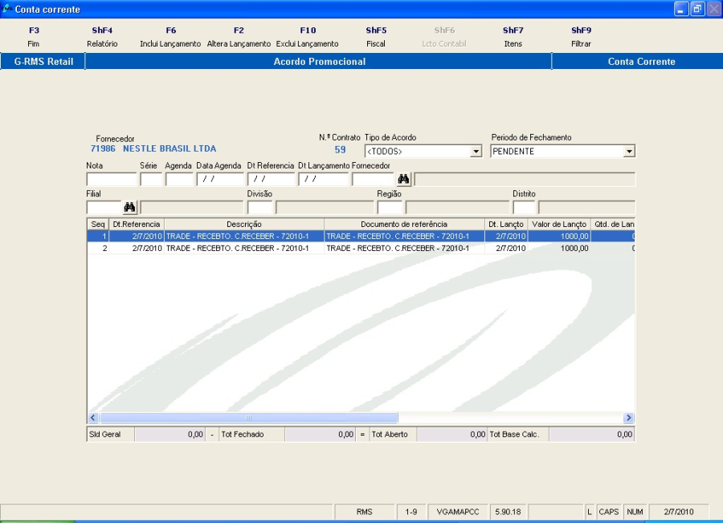The width and height of the screenshot is (723, 523).
Task: Click the Tot Fechado value field
Action: [320, 434]
